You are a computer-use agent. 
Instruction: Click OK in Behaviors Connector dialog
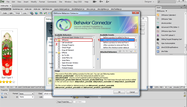click(x=119, y=92)
